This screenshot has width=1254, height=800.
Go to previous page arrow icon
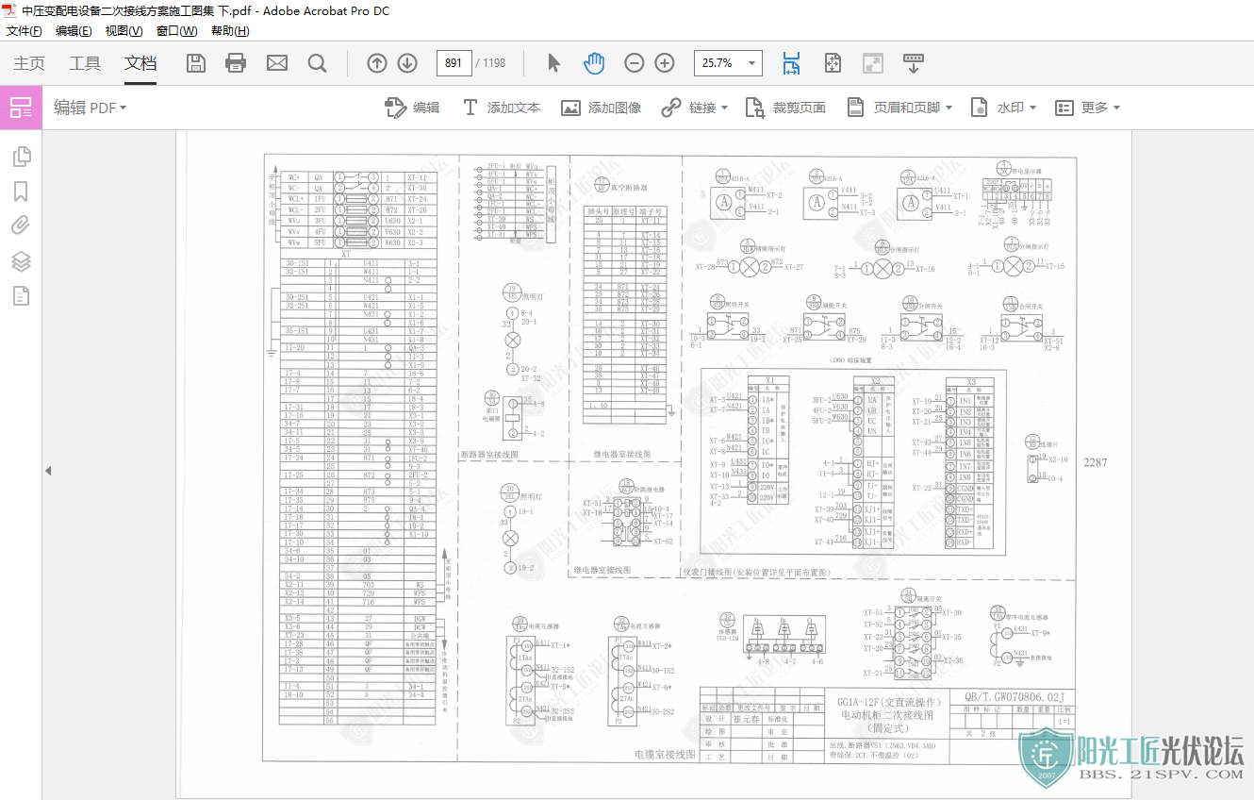(x=377, y=63)
